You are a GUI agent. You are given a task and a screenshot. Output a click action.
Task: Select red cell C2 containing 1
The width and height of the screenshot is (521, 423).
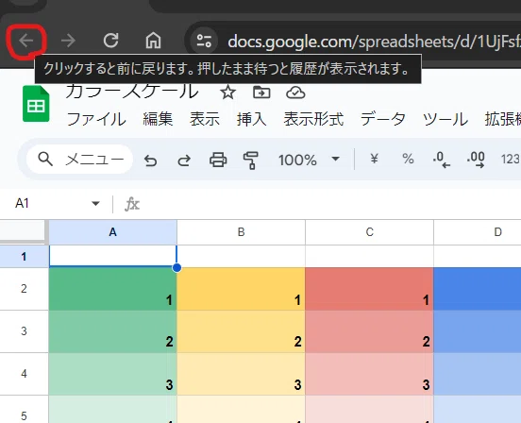[x=369, y=289]
